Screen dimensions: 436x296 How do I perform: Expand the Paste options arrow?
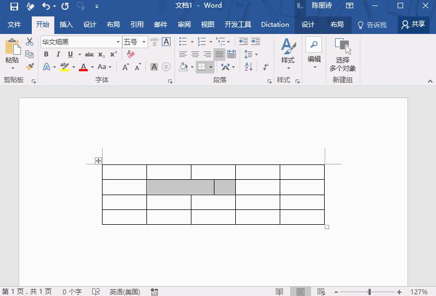13,69
